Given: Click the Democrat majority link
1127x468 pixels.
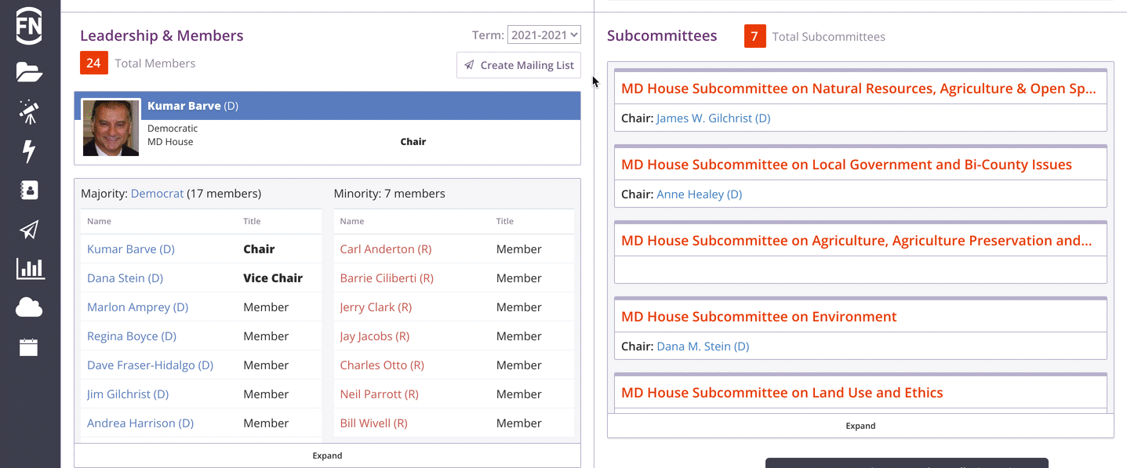Looking at the screenshot, I should (157, 194).
